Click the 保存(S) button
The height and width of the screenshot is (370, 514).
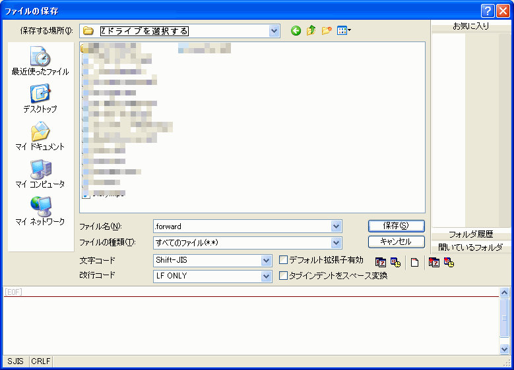click(x=395, y=226)
